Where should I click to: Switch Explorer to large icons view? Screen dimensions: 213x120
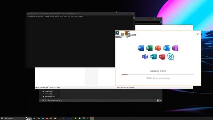pyautogui.click(x=160, y=101)
